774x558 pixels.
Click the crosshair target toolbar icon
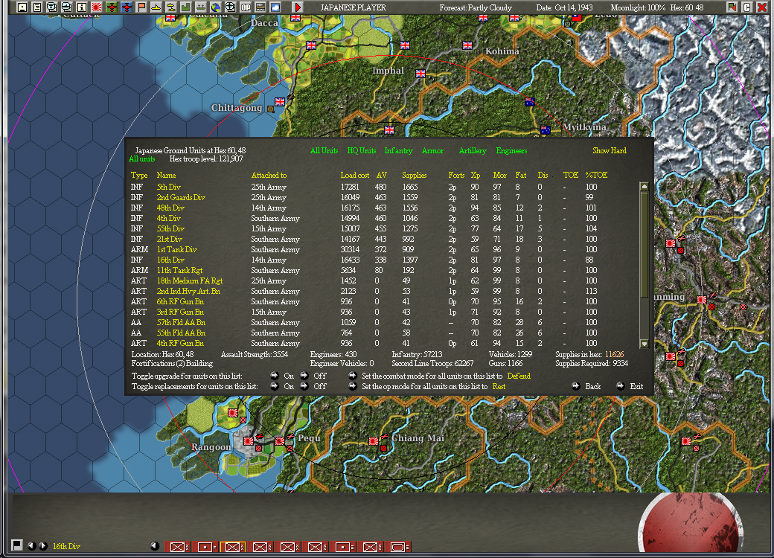coord(230,7)
